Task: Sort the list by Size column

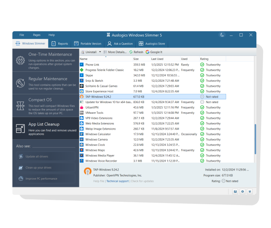Action: click(x=141, y=59)
